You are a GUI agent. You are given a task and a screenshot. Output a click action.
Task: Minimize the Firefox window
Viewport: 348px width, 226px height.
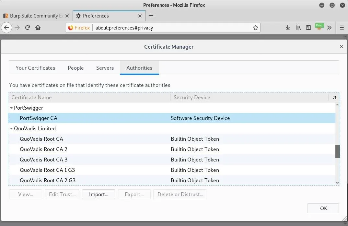(321, 5)
